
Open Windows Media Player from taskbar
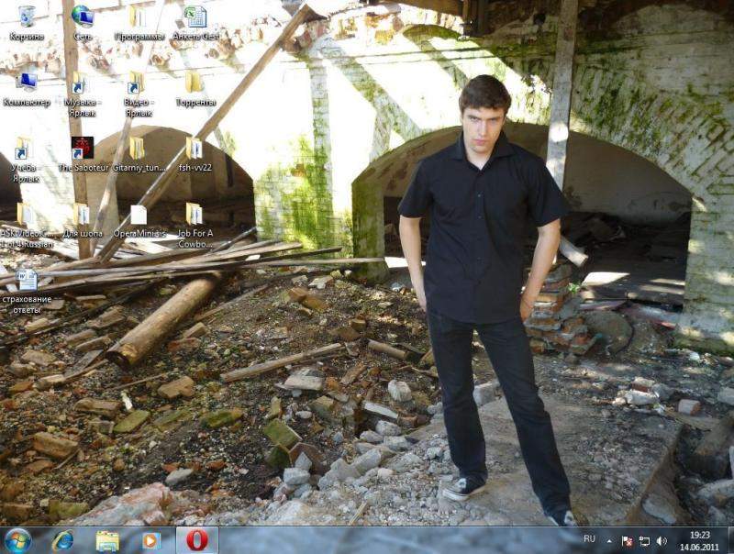click(x=151, y=540)
